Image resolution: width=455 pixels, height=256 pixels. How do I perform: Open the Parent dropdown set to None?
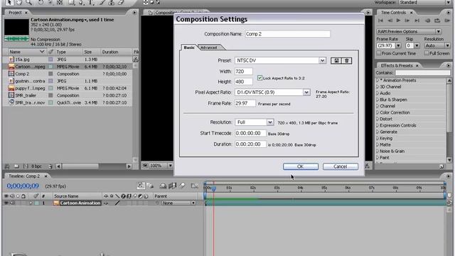click(178, 203)
